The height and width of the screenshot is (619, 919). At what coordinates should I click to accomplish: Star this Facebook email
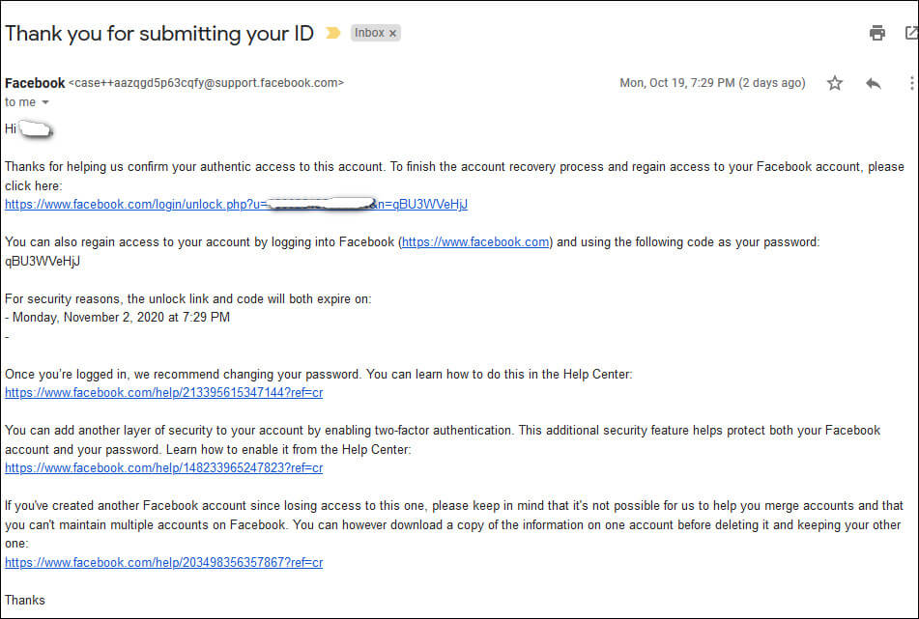(835, 83)
